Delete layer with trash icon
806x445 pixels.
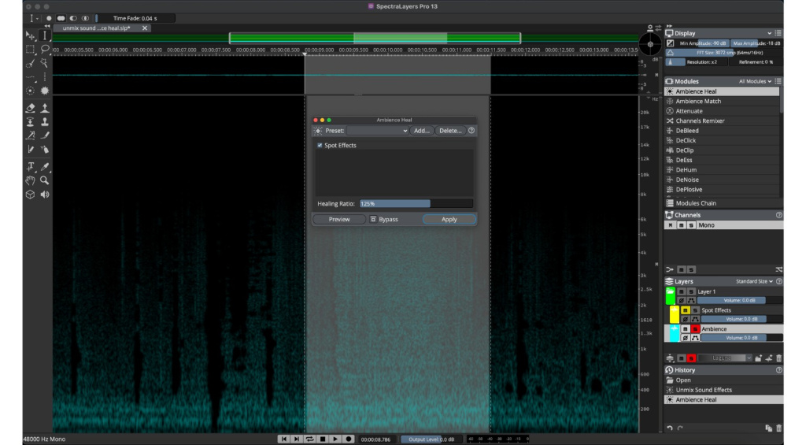tap(778, 358)
